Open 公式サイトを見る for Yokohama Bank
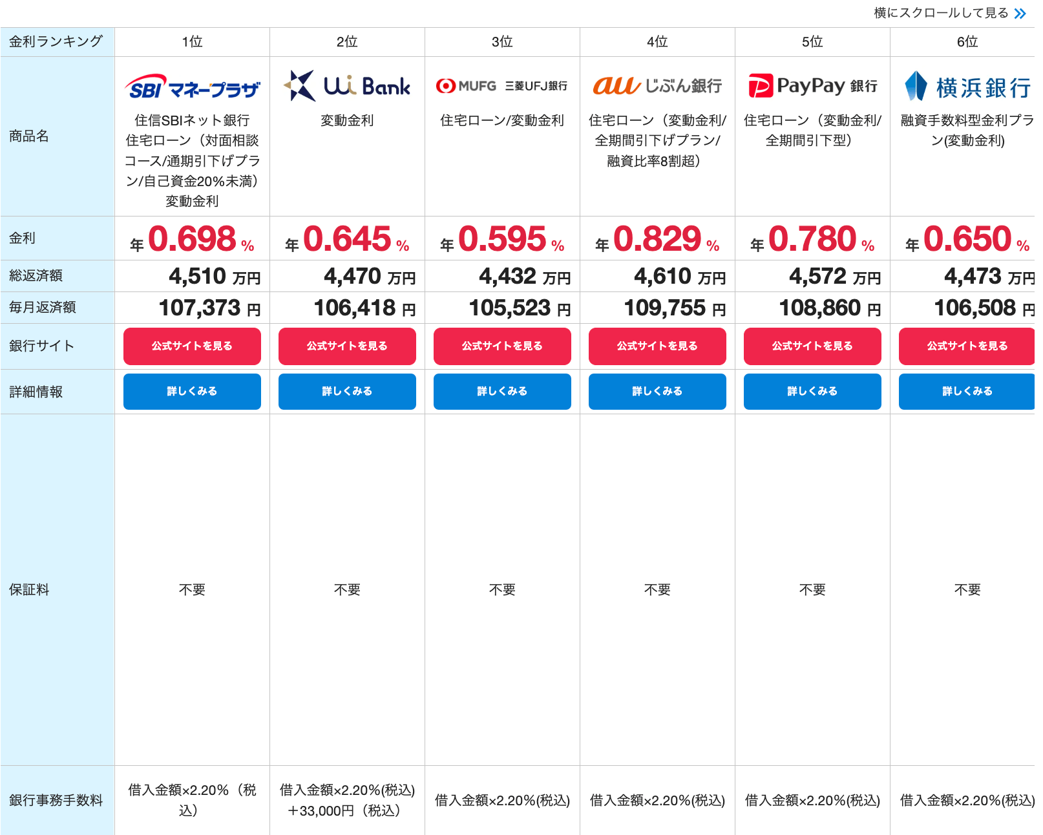Viewport: 1043px width, 835px height. coord(967,346)
